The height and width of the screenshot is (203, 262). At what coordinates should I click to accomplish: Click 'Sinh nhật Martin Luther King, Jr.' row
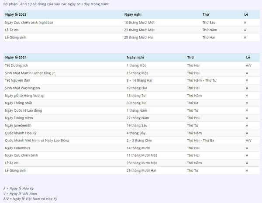click(132, 73)
